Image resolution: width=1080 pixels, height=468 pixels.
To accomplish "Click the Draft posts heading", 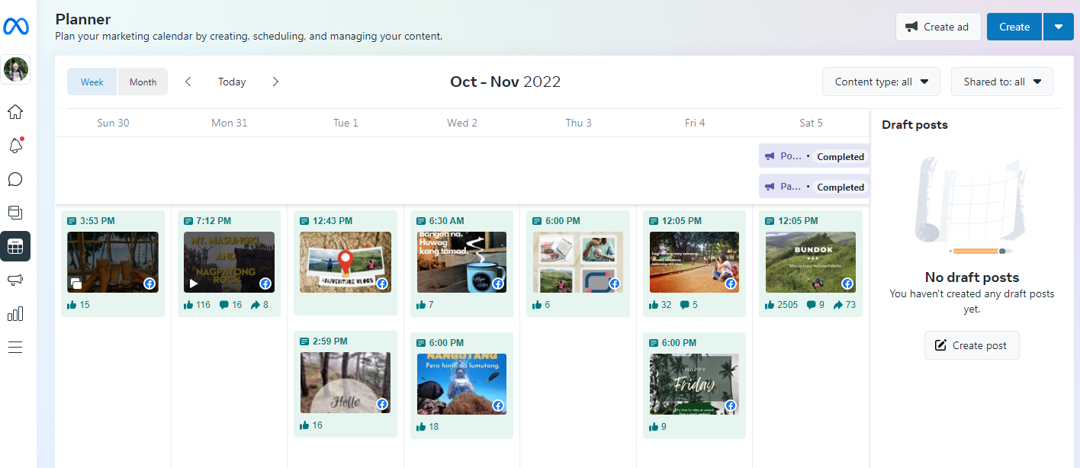I will click(914, 125).
